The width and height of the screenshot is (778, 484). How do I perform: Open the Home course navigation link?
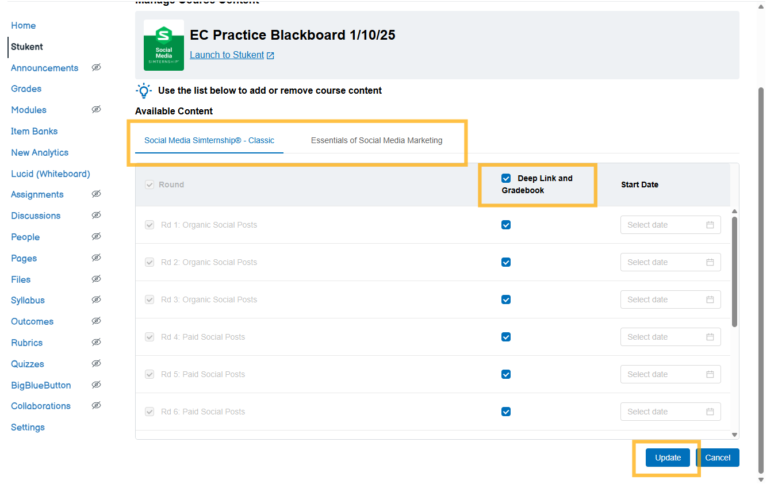tap(23, 26)
